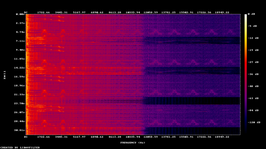Click the DC label on the top frequency axis
The height and width of the screenshot is (149, 266).
(x=26, y=12)
